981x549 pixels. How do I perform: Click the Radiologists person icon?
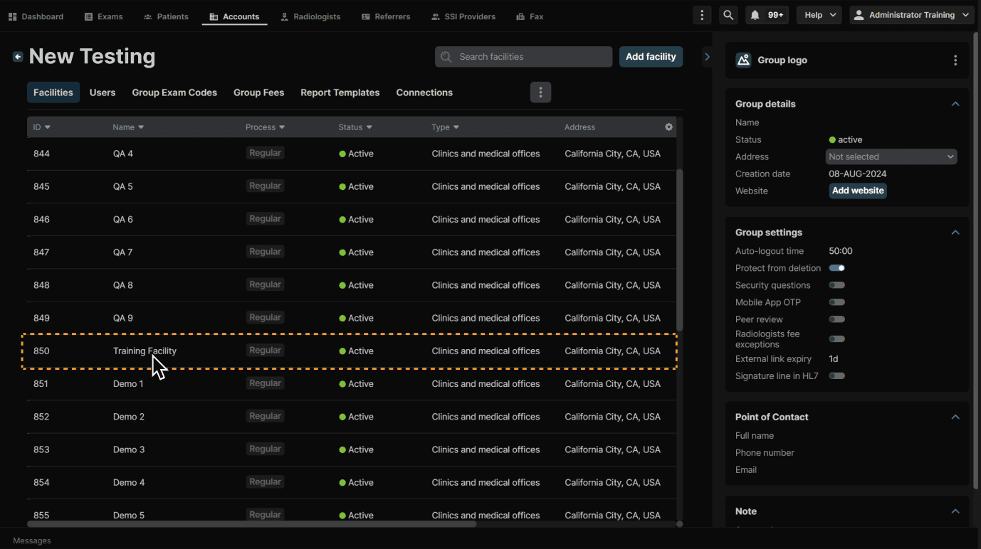(285, 16)
